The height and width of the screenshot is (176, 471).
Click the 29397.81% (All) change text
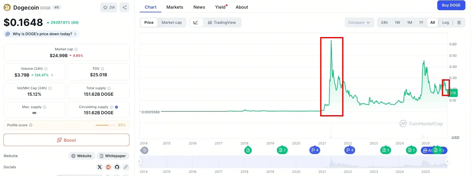click(x=63, y=23)
